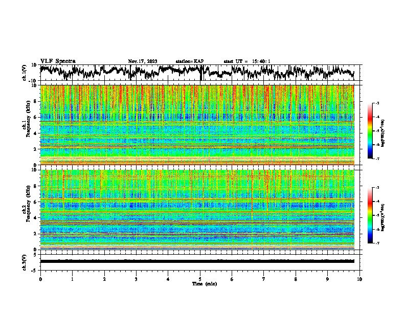Click the "start UT = 15:40:1" text
This screenshot has height=313, width=405.
coord(246,61)
